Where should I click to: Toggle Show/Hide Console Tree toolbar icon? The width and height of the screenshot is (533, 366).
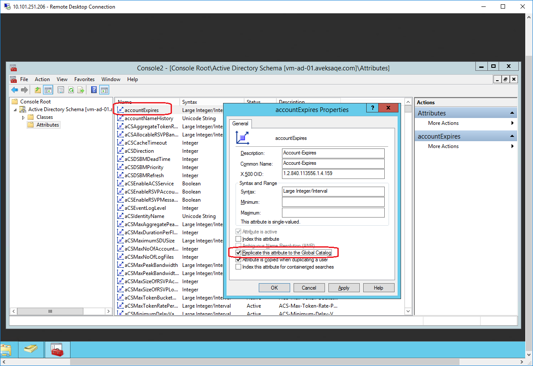tap(48, 90)
